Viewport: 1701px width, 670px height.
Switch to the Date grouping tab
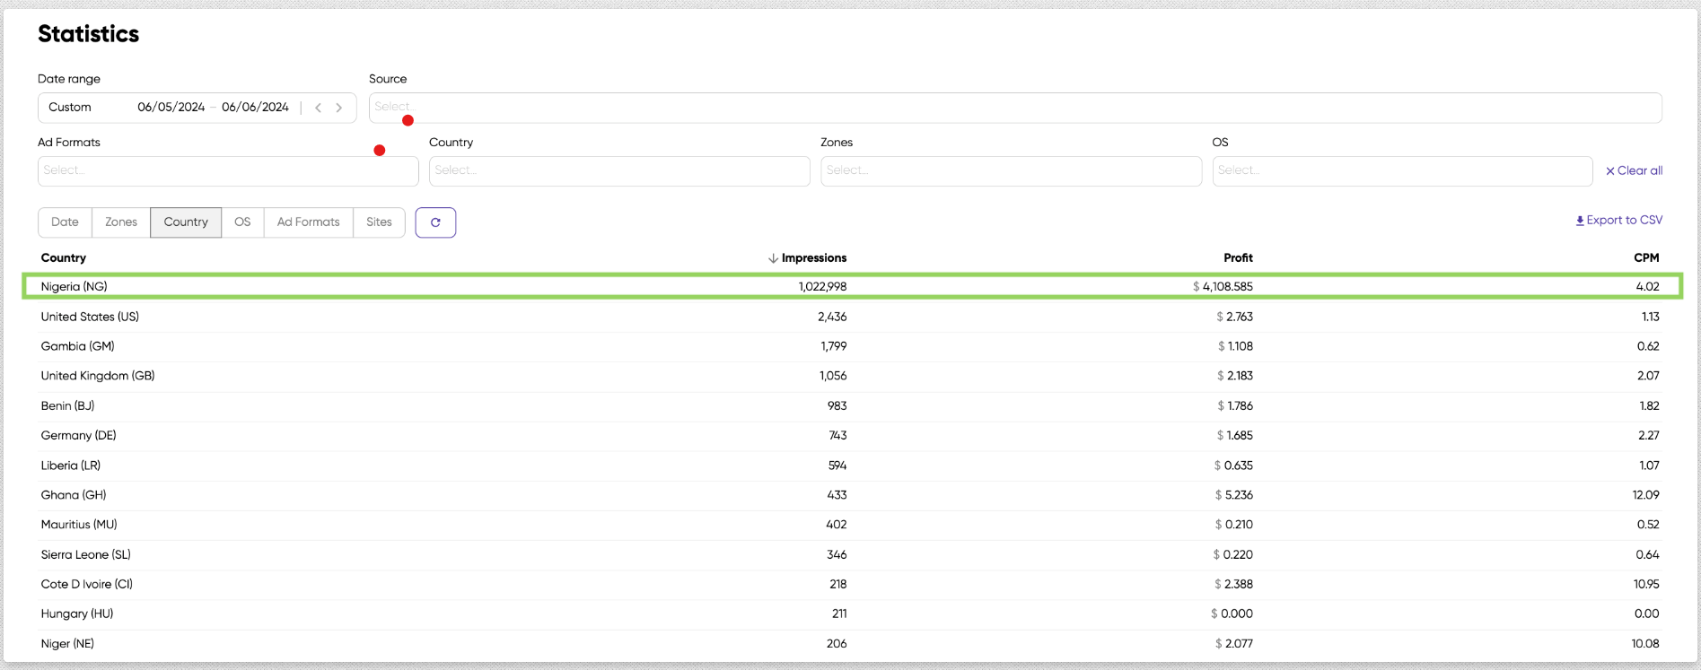[65, 222]
